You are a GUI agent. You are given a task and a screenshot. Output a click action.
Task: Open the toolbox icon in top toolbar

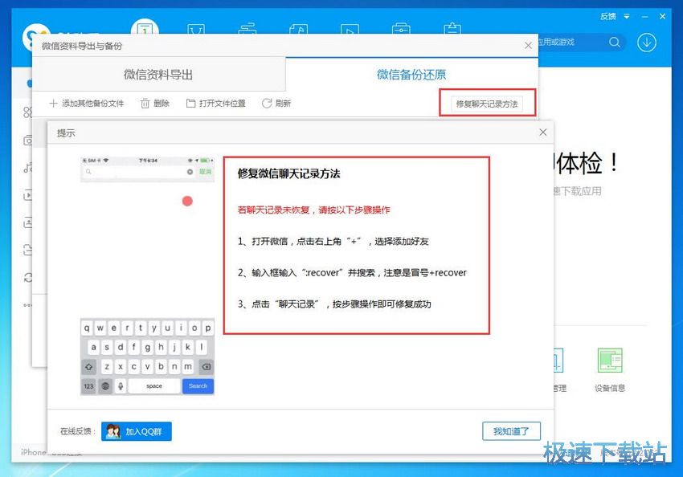pos(401,29)
